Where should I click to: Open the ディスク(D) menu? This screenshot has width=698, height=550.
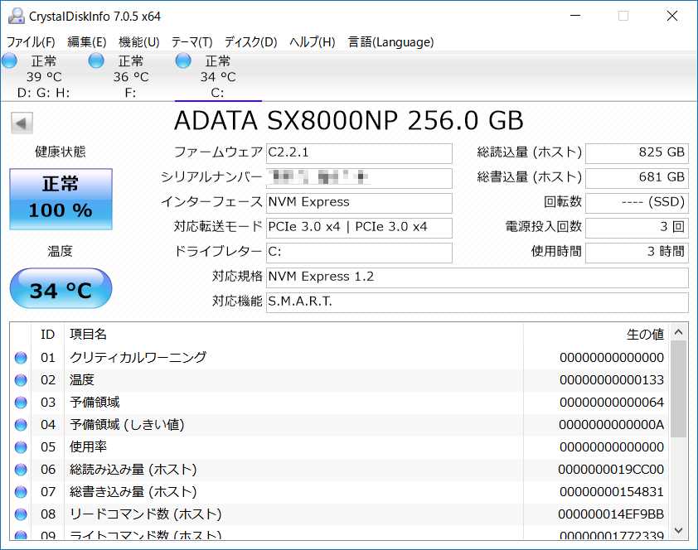[x=250, y=41]
